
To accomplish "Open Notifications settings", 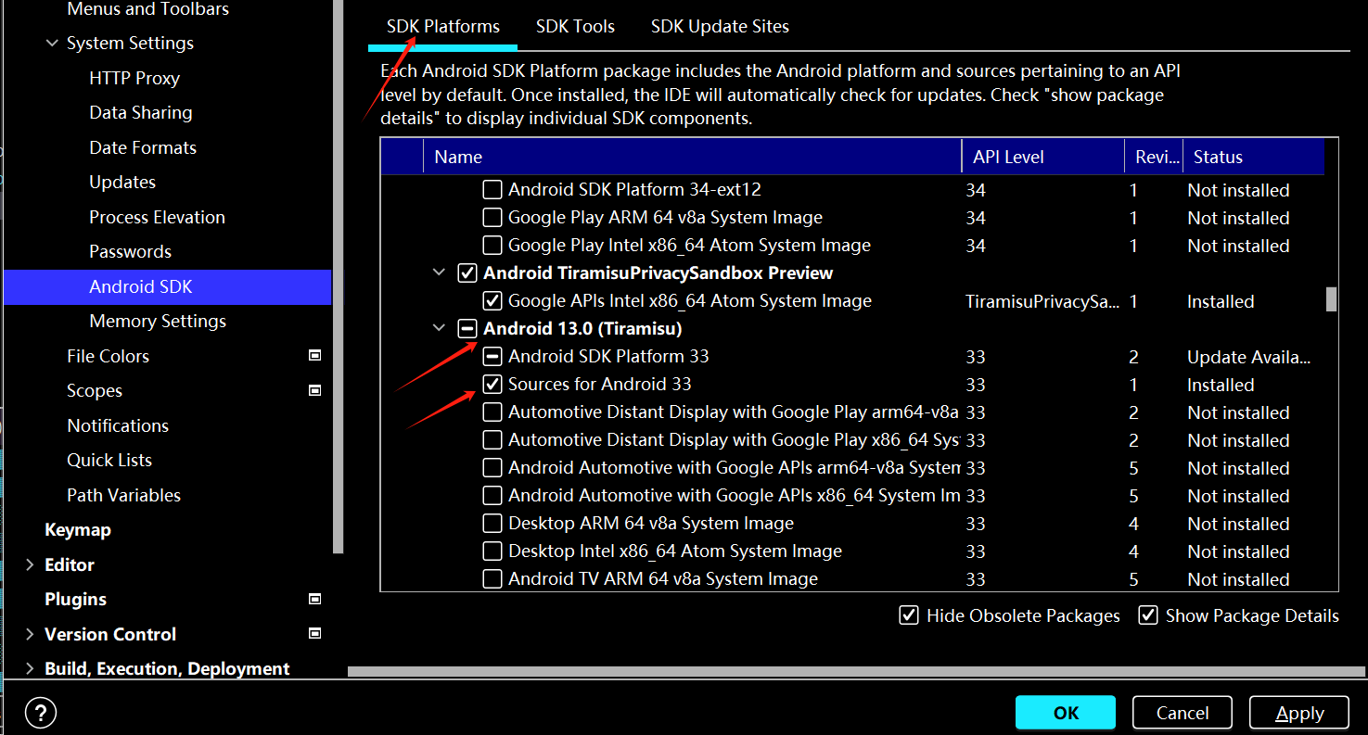I will tap(118, 425).
